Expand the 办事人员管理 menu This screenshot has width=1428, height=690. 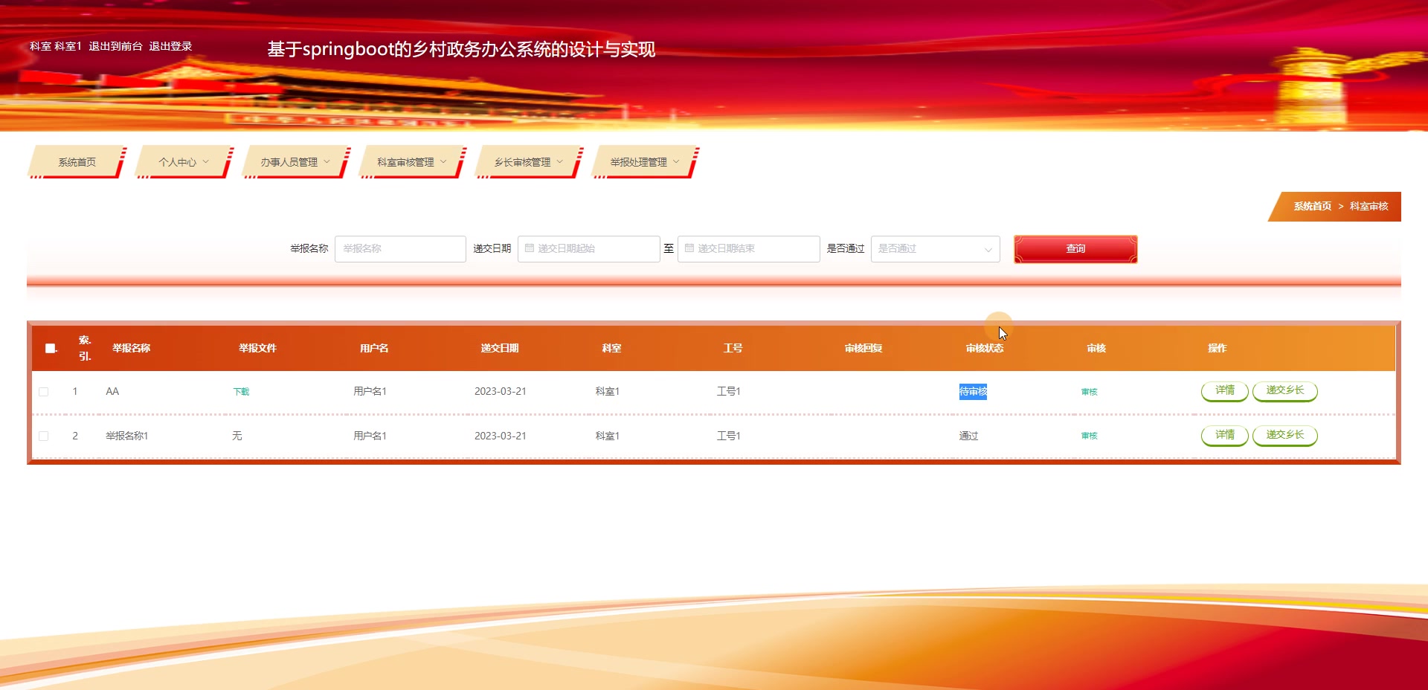(x=295, y=162)
